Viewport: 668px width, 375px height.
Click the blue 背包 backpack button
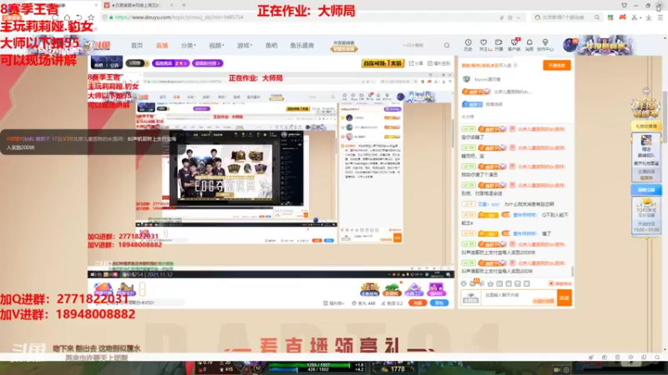(439, 302)
